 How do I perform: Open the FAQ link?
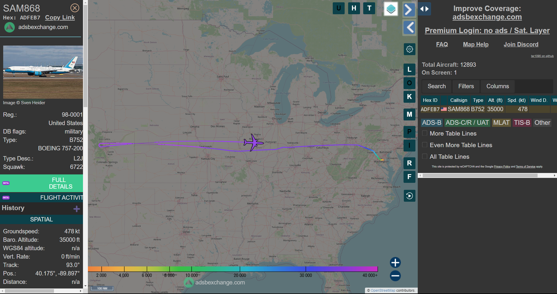(442, 44)
